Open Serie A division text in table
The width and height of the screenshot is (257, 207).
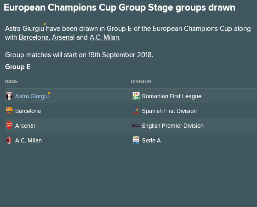tap(151, 141)
